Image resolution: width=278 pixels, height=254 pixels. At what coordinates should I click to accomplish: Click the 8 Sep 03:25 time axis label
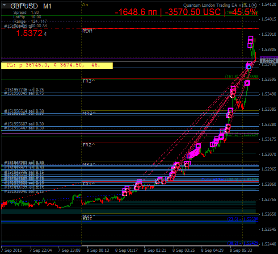(x=184, y=250)
